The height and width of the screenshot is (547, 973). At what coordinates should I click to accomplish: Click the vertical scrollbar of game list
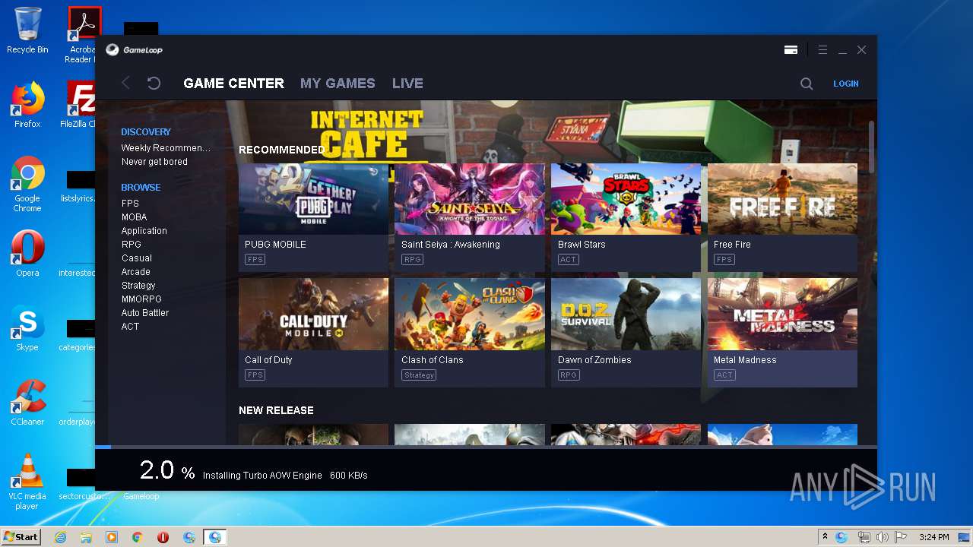[872, 147]
